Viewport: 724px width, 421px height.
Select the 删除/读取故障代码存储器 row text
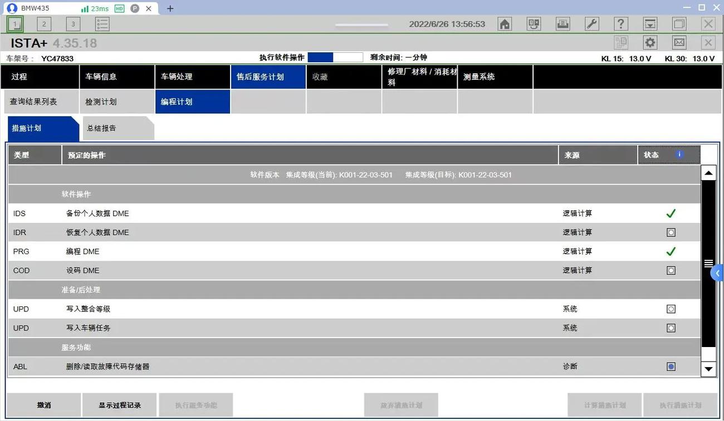pyautogui.click(x=107, y=366)
